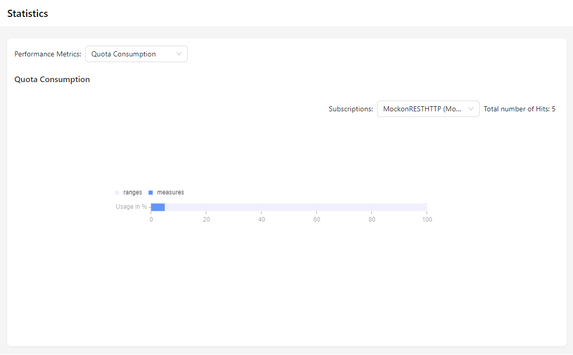Viewport: 573px width, 355px height.
Task: Click the 0 tick on chart axis
Action: pyautogui.click(x=151, y=220)
